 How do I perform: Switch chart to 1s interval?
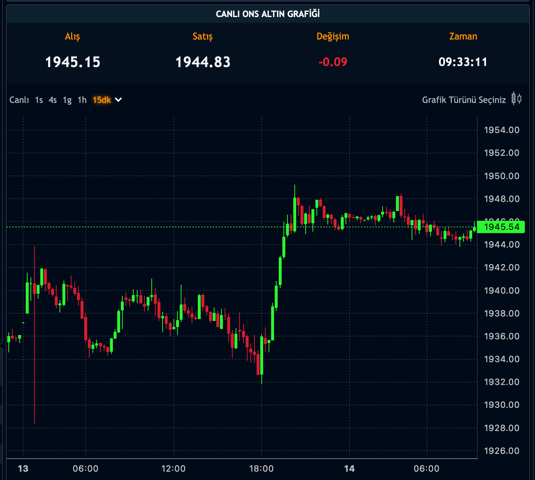[39, 100]
